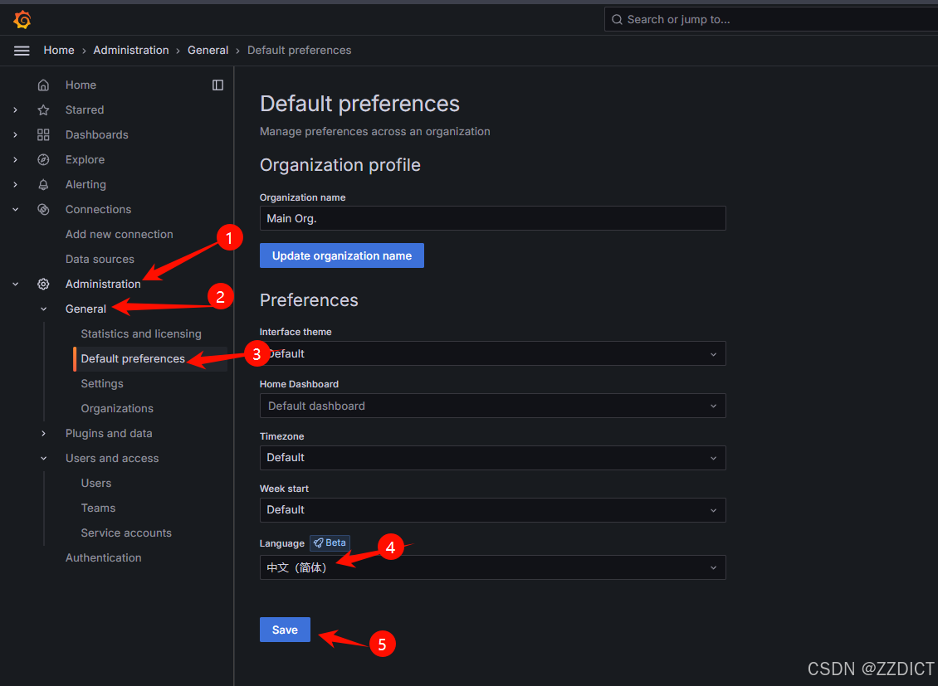Screen dimensions: 938x686
Task: Collapse the Connections section chevron
Action: 16,210
